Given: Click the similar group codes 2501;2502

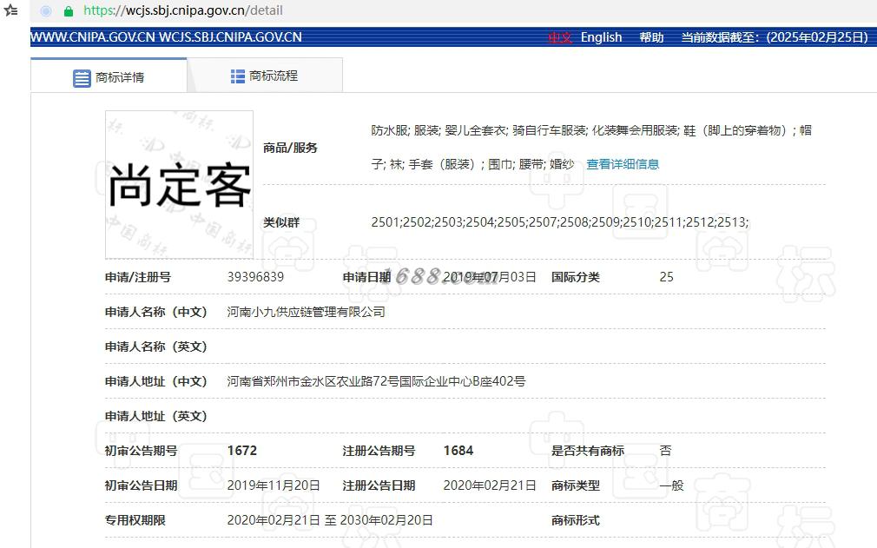Looking at the screenshot, I should pyautogui.click(x=403, y=222).
